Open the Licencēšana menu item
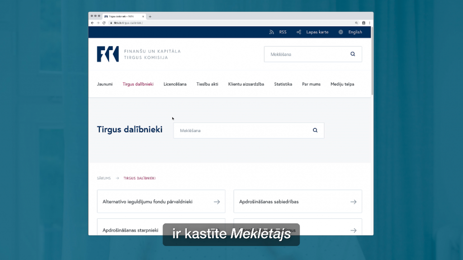Viewport: 463px width, 260px height. pos(175,84)
